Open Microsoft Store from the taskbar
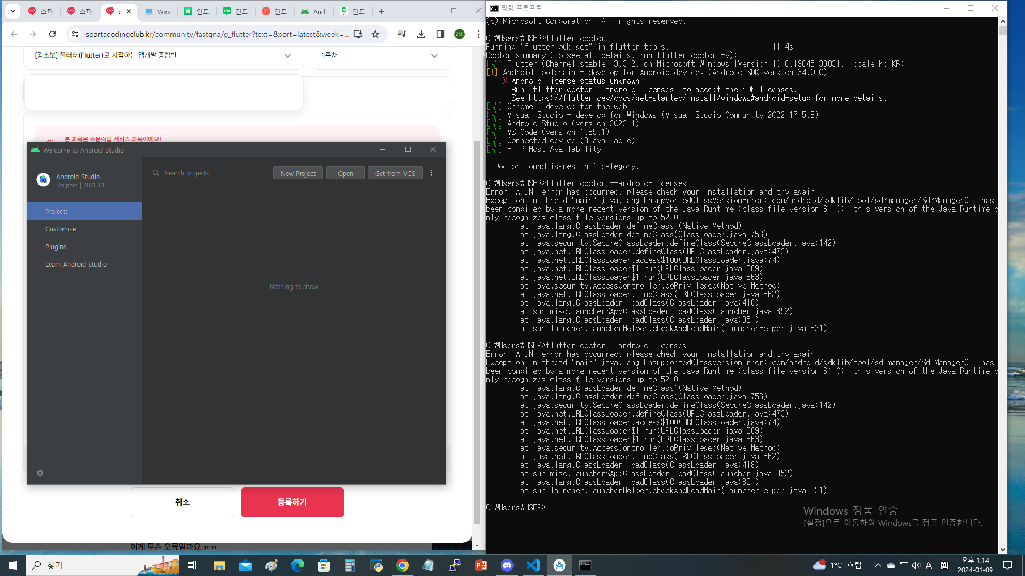This screenshot has height=576, width=1025. 324,565
